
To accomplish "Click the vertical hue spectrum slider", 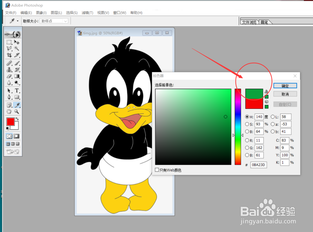I will coord(238,127).
